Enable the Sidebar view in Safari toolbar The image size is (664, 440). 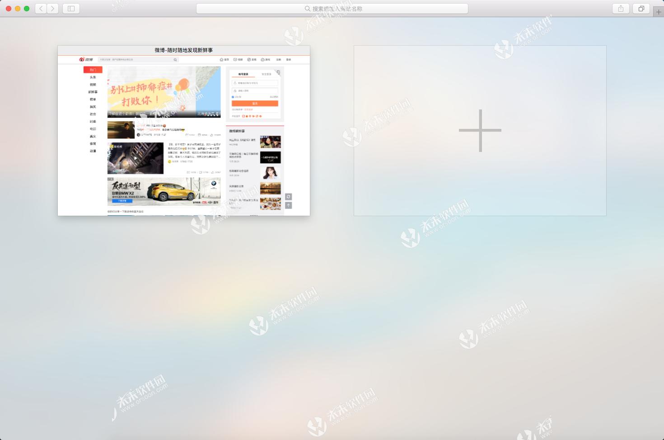click(71, 8)
